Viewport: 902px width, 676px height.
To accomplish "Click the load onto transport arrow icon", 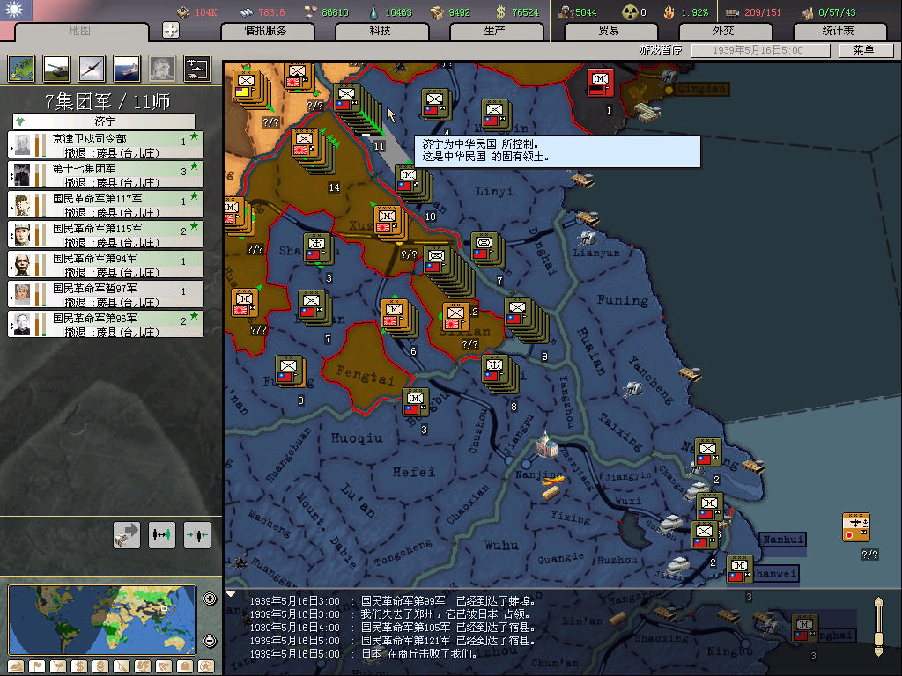I will point(127,535).
